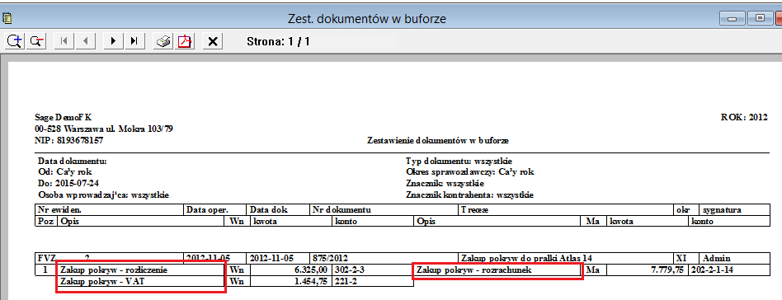Click the 'Zestawienie dokumentów w buforze' heading
Screen dimensions: 782x300
point(437,141)
